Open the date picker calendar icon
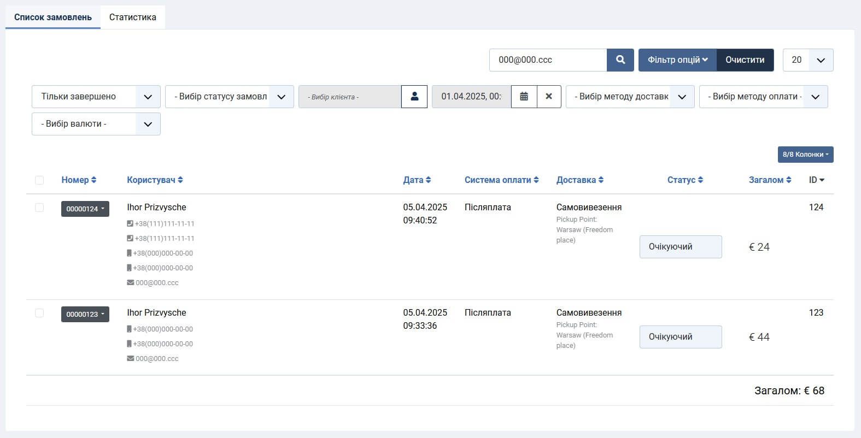This screenshot has width=861, height=438. 524,97
